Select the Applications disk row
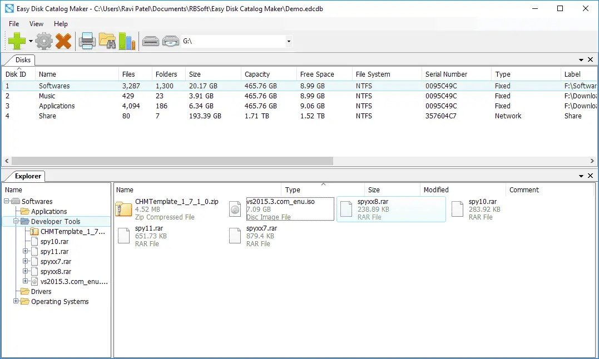The height and width of the screenshot is (359, 599). tap(299, 106)
